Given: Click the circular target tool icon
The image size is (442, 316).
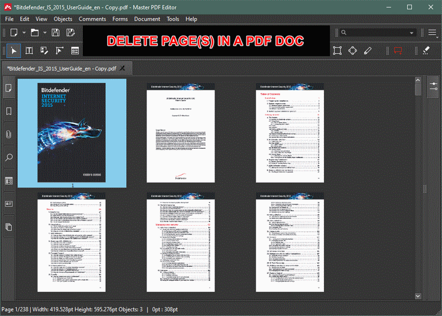Looking at the screenshot, I should 353,51.
